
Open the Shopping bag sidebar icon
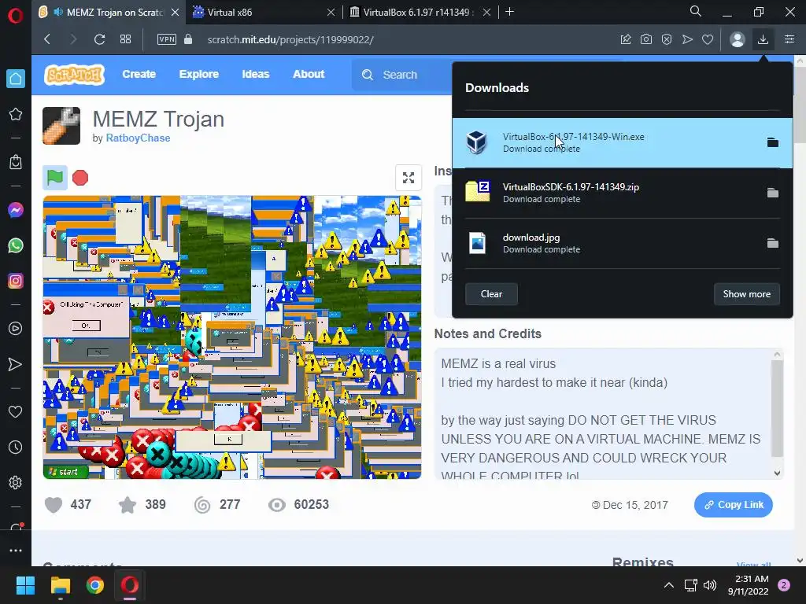click(x=16, y=162)
